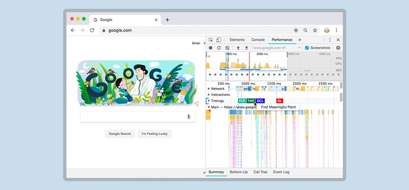Uncheck the Screenshots checkbox
Image resolution: width=409 pixels, height=190 pixels.
pyautogui.click(x=307, y=48)
